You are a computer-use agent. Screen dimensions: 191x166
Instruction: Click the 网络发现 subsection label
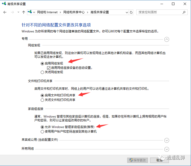click(34, 45)
